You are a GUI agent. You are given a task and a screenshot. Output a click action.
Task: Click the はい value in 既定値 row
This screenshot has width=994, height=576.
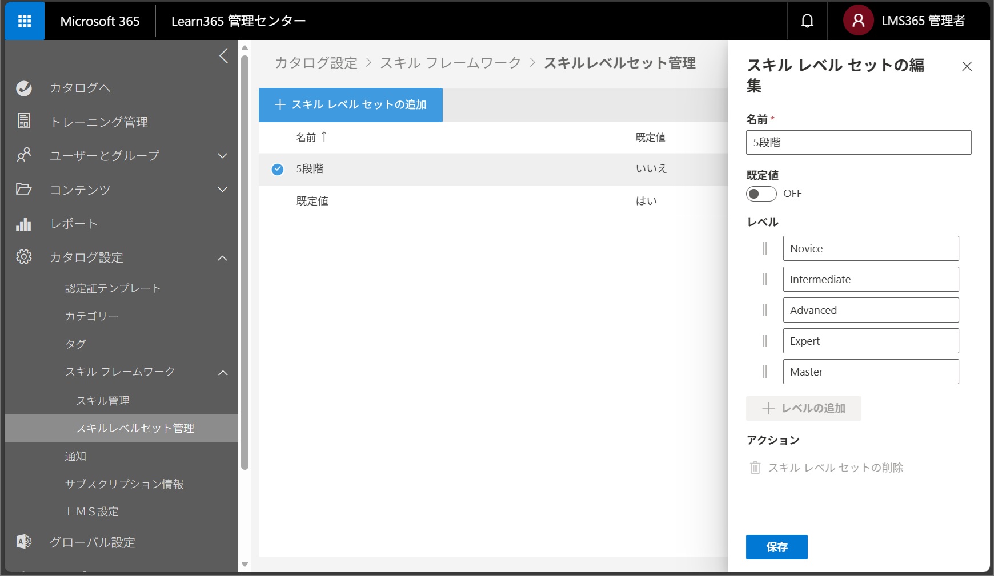[646, 201]
